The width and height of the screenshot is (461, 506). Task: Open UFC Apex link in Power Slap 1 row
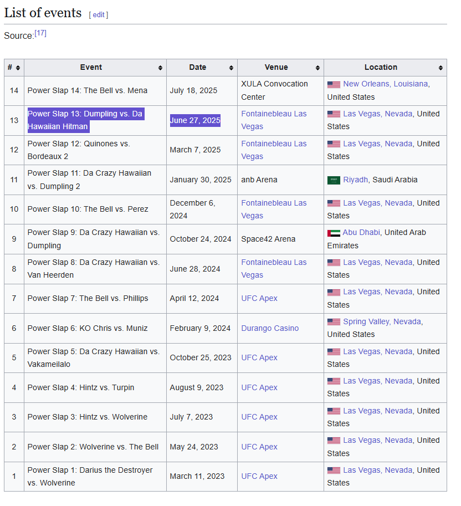[259, 476]
